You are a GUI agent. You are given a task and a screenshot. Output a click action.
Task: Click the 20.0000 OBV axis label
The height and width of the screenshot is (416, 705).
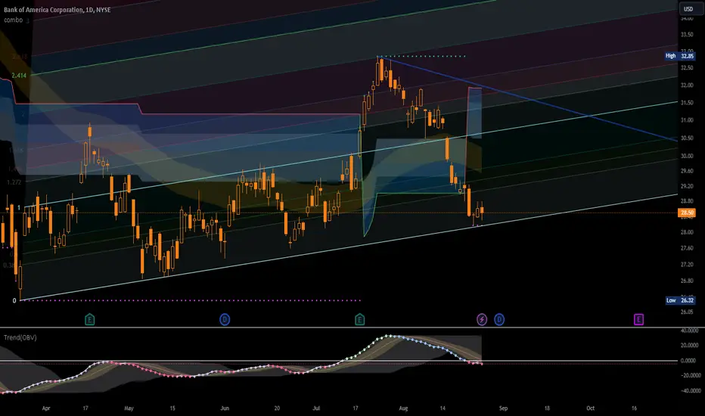coord(689,346)
